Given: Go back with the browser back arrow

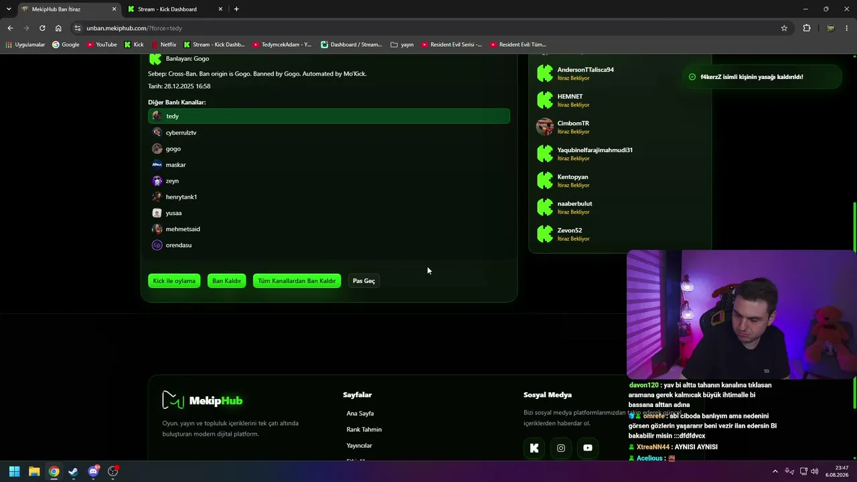Looking at the screenshot, I should pos(10,28).
